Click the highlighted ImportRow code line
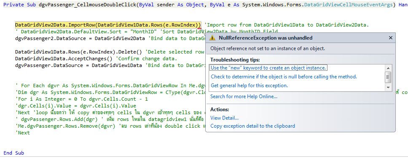The height and width of the screenshot is (158, 408). [108, 25]
